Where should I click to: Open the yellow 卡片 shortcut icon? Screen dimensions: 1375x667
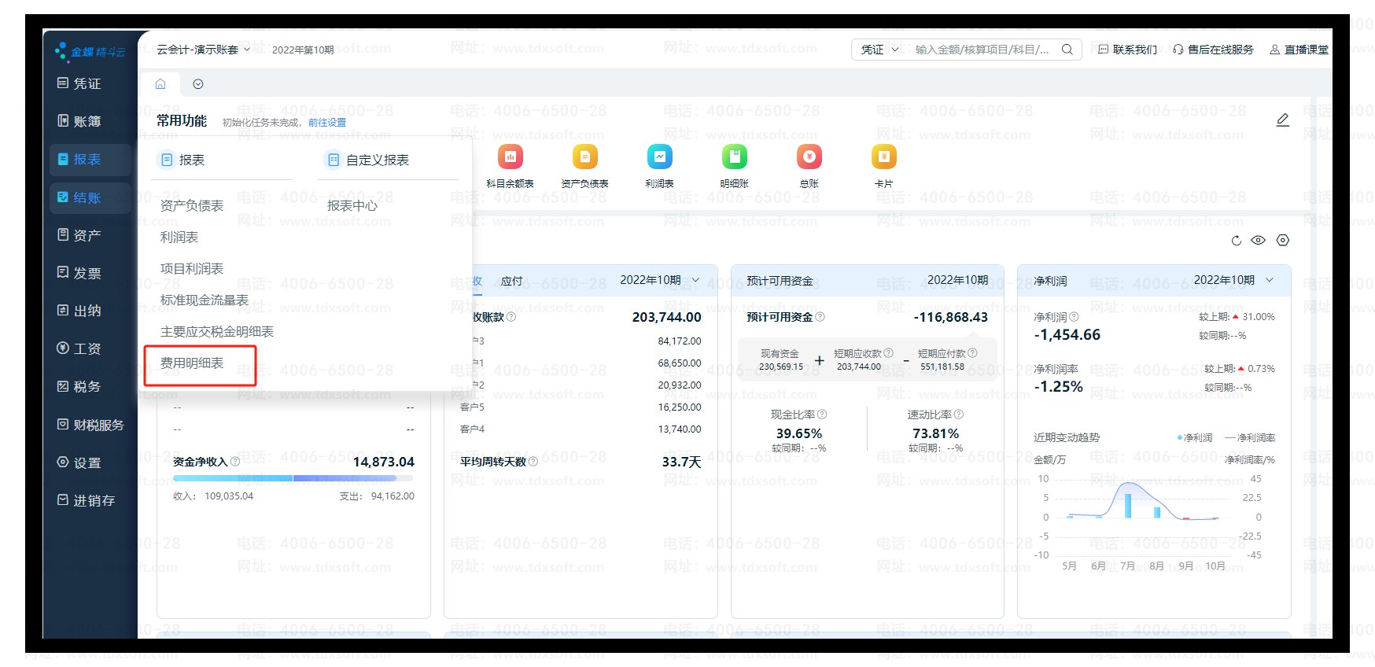pyautogui.click(x=883, y=157)
